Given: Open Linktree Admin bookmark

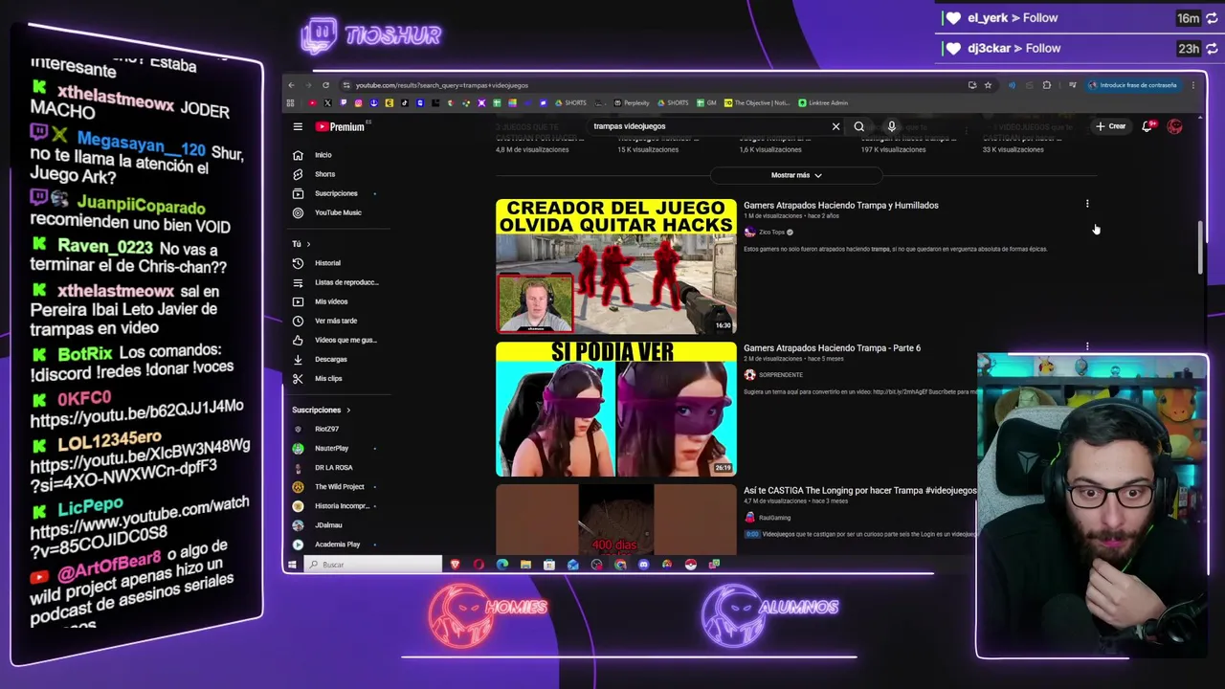Looking at the screenshot, I should point(823,102).
